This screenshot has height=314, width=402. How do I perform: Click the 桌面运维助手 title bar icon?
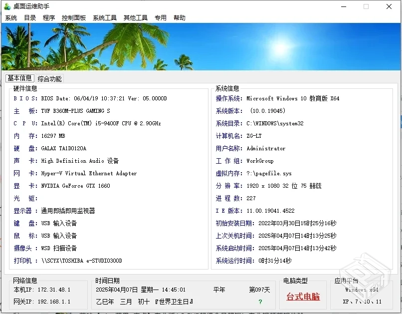[7, 7]
